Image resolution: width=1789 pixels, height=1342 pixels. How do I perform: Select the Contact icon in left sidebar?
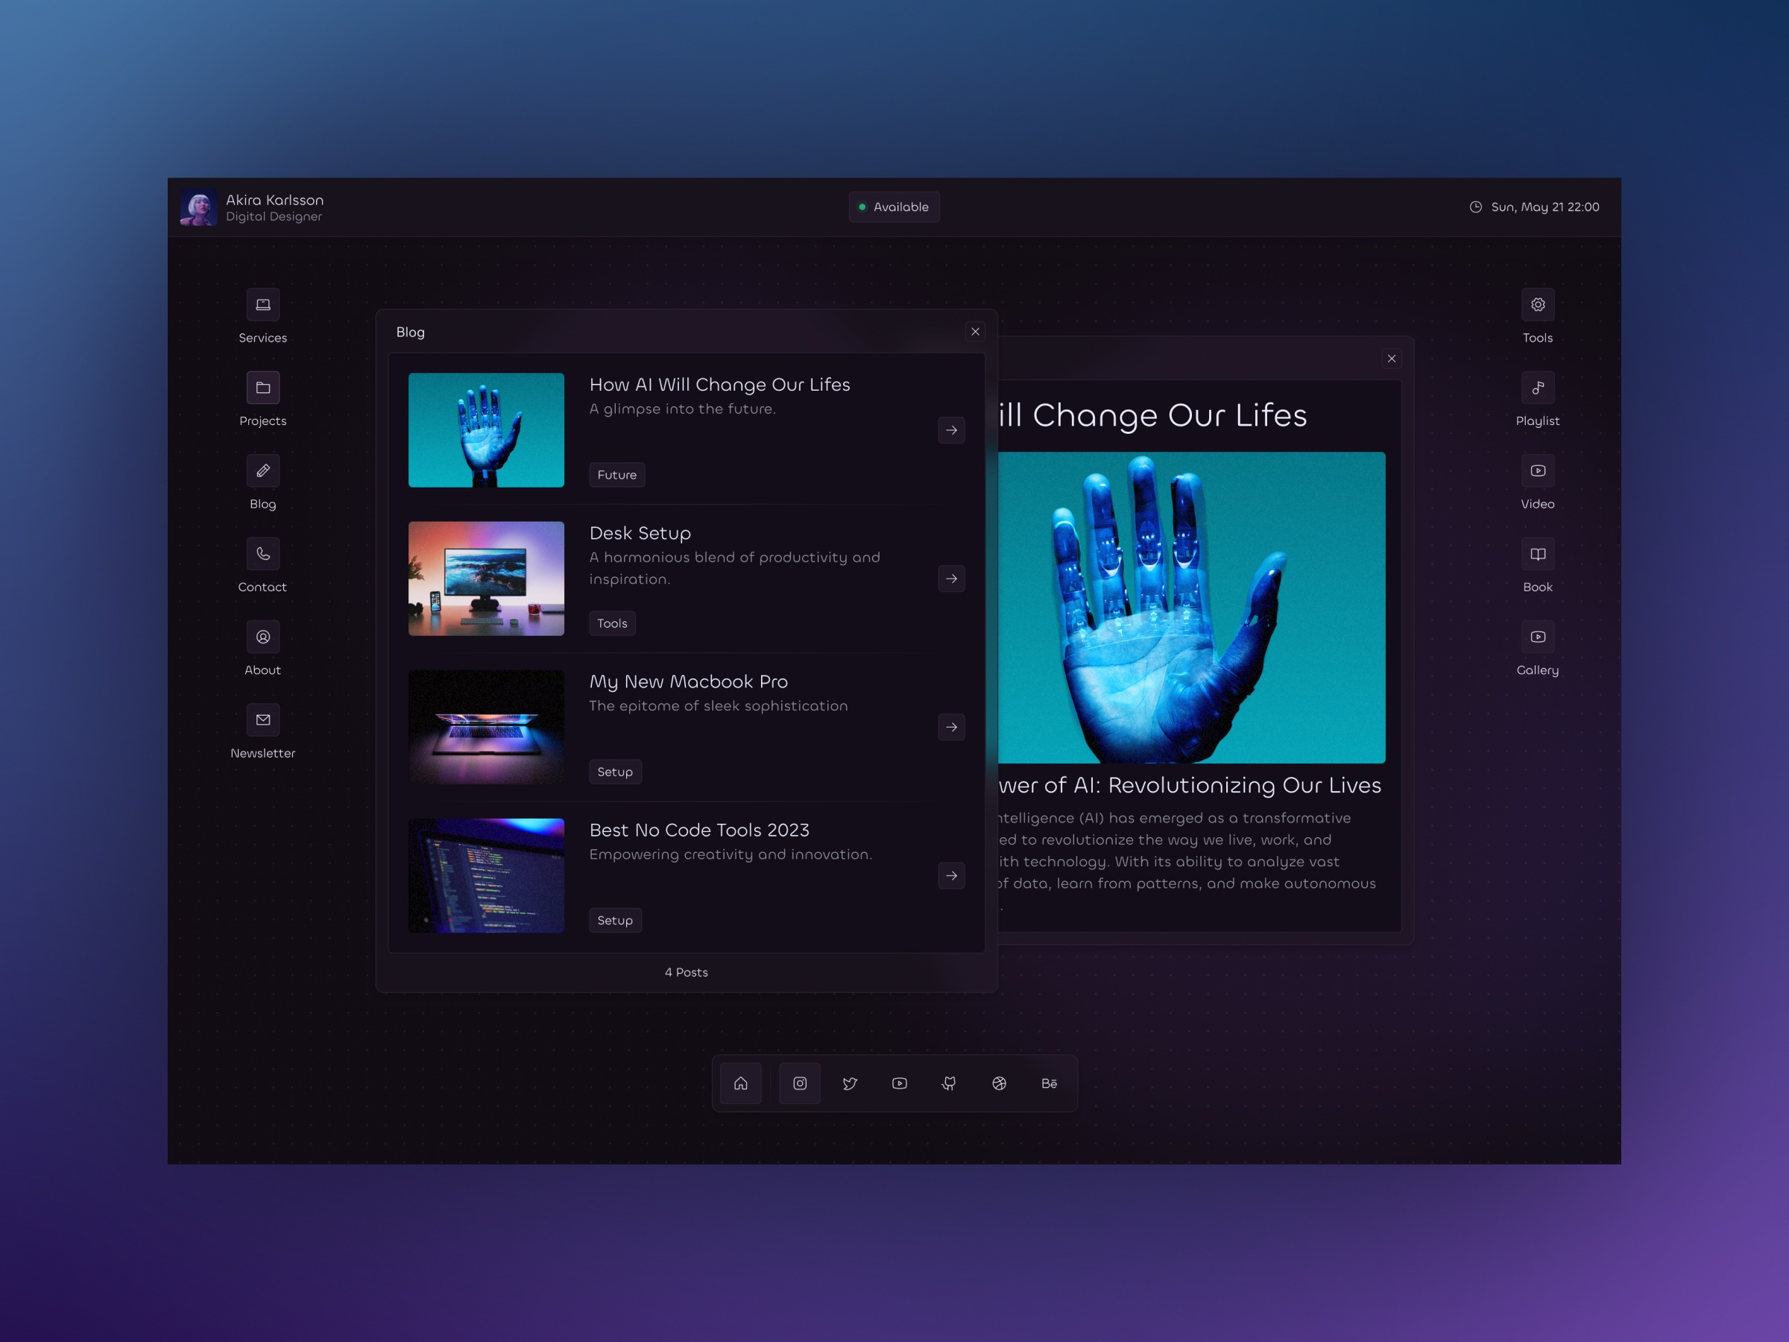[x=262, y=553]
